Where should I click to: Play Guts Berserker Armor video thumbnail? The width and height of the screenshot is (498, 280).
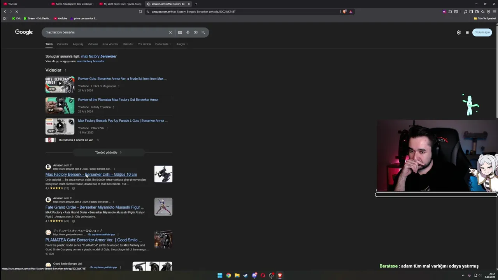point(60,84)
